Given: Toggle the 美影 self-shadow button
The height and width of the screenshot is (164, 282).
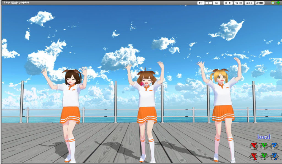Looking at the screenshot, I should pos(228,3).
